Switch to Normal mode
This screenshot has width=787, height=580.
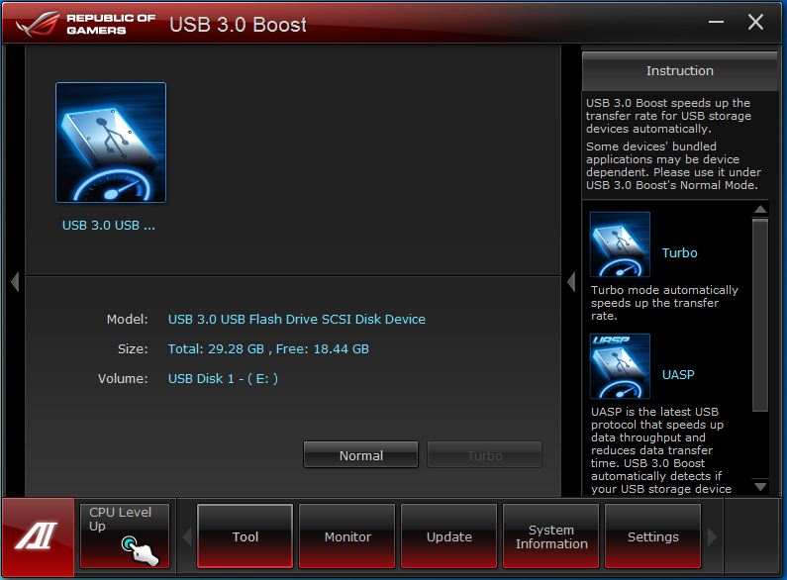point(361,455)
